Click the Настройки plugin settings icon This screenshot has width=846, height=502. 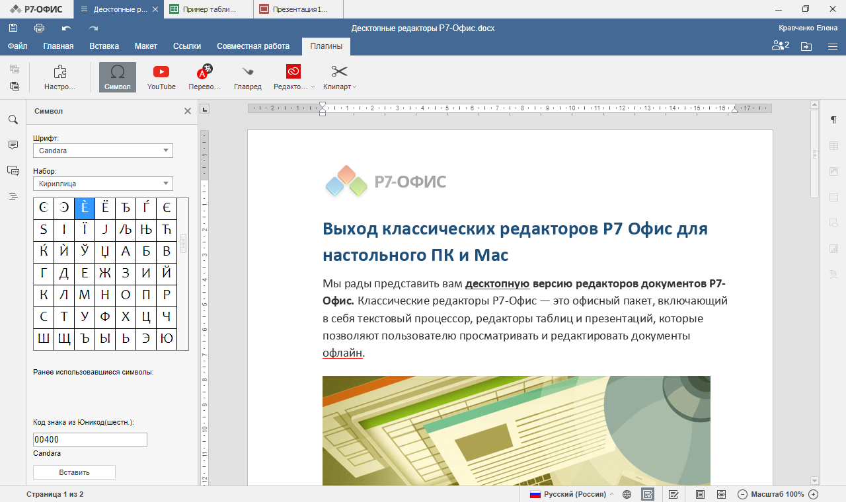(x=59, y=77)
